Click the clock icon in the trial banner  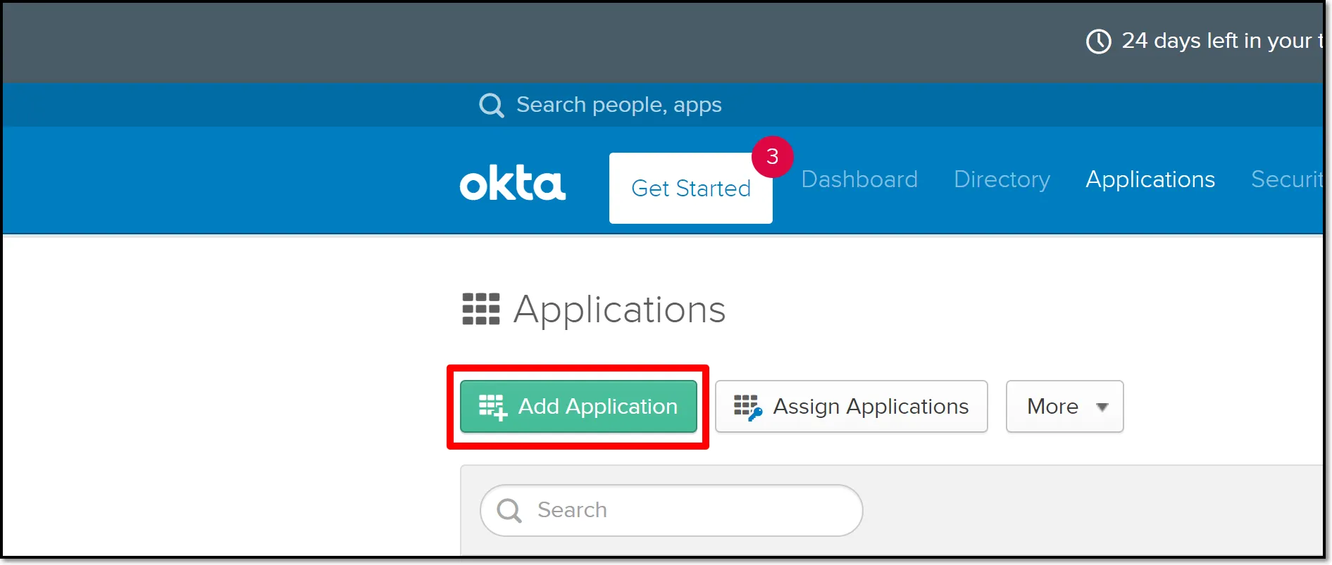[1098, 42]
